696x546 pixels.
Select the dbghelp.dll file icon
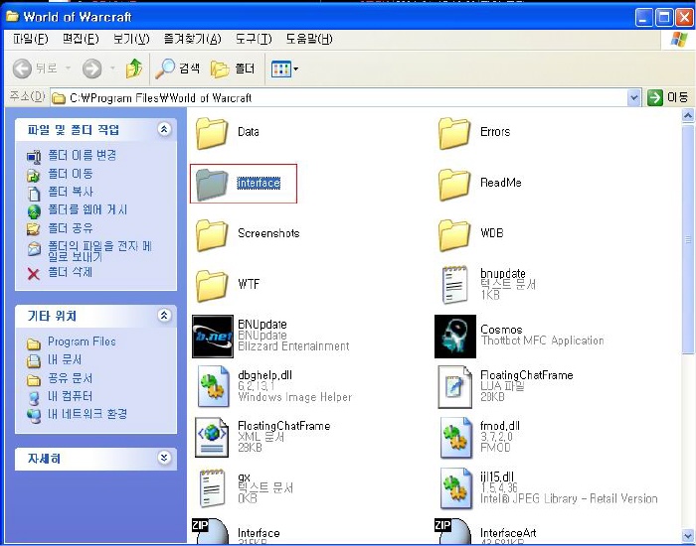[x=212, y=386]
